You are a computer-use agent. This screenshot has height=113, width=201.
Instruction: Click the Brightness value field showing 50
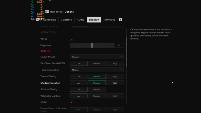point(119,45)
